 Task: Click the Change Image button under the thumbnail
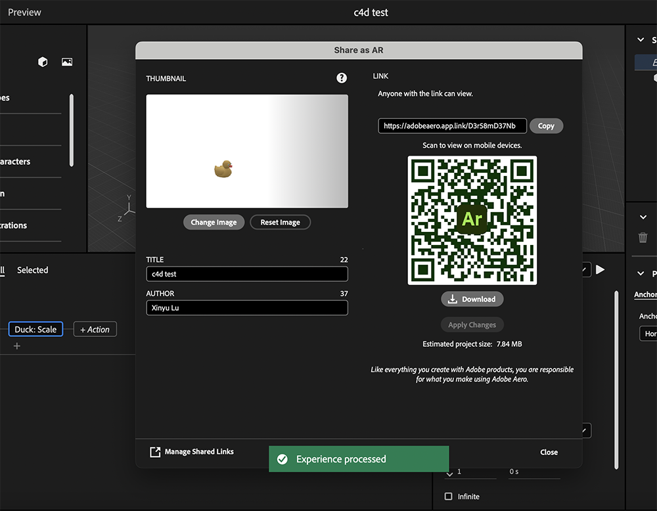(x=214, y=222)
